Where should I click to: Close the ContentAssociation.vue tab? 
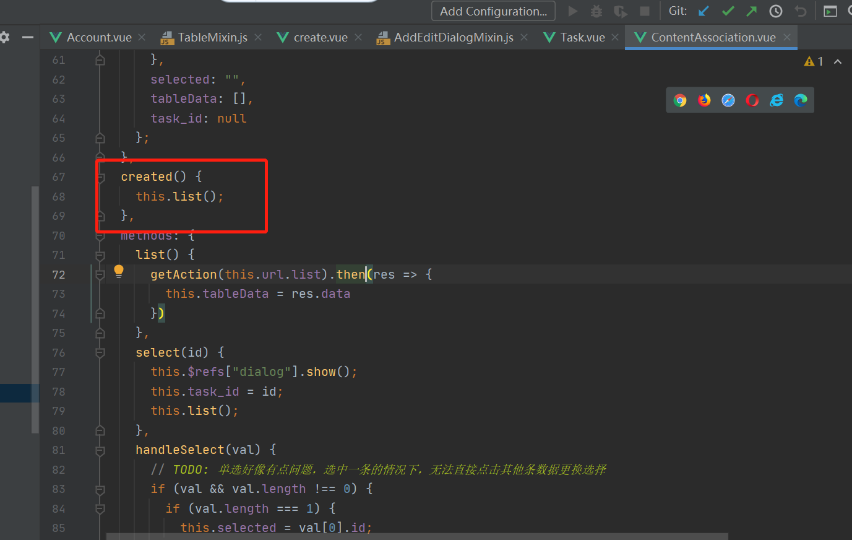[x=787, y=37]
